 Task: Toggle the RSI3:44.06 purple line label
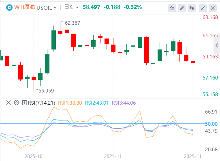pyautogui.click(x=124, y=103)
